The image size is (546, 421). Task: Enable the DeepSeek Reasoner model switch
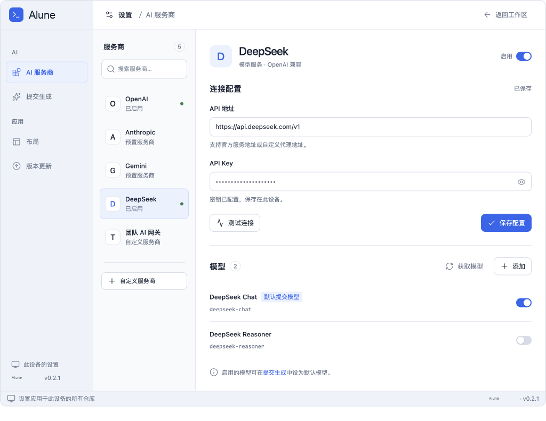click(524, 340)
